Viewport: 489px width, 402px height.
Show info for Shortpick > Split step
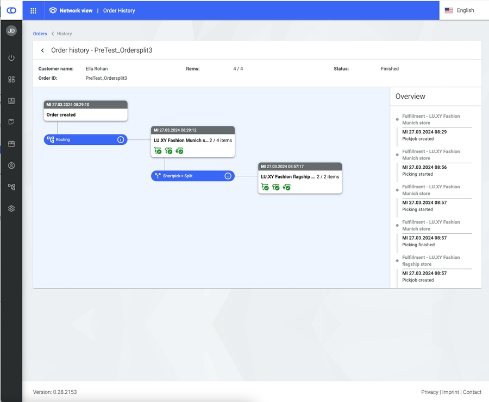click(x=228, y=176)
